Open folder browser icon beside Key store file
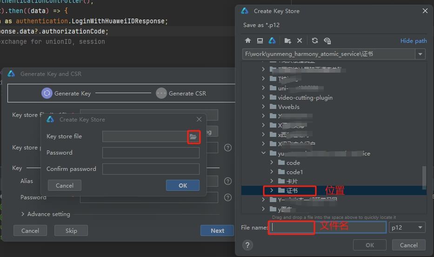The image size is (434, 257). [193, 136]
